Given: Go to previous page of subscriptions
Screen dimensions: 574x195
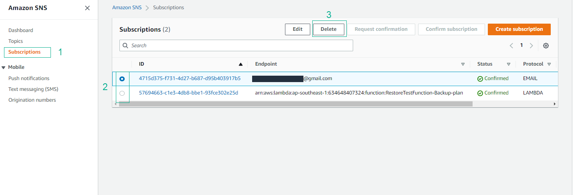Looking at the screenshot, I should point(511,46).
